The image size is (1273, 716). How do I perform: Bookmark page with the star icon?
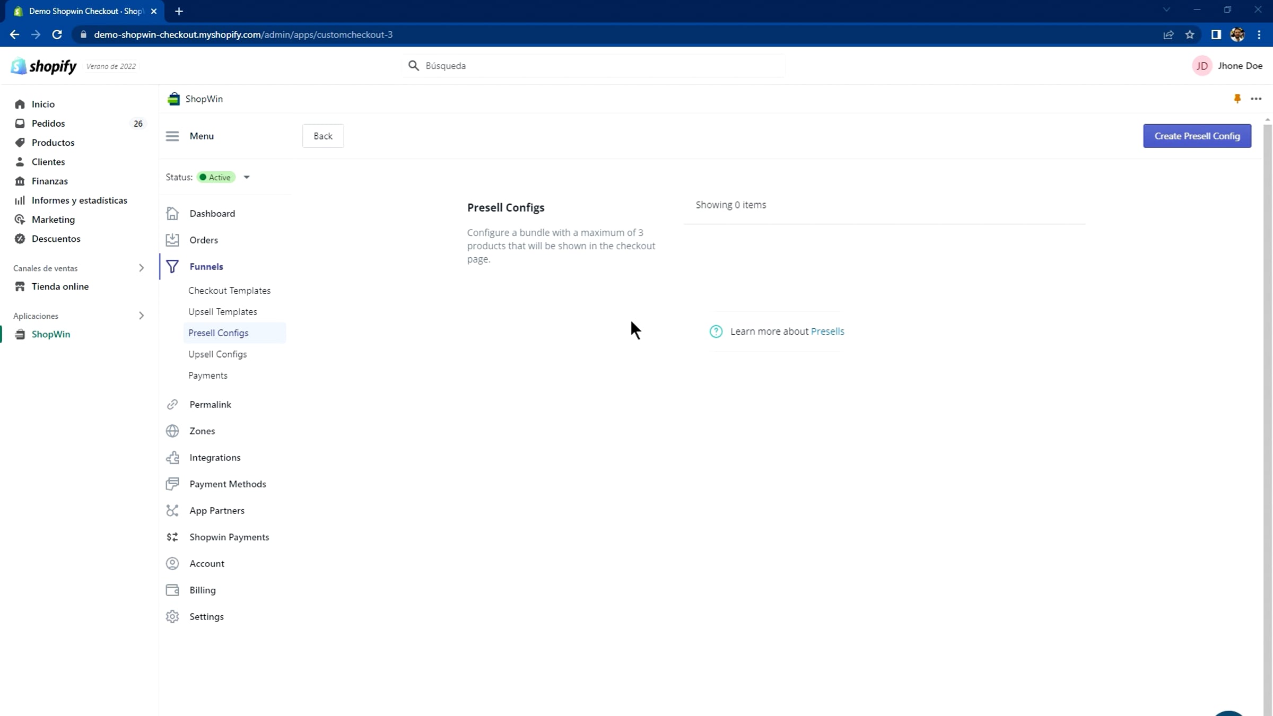coord(1190,35)
